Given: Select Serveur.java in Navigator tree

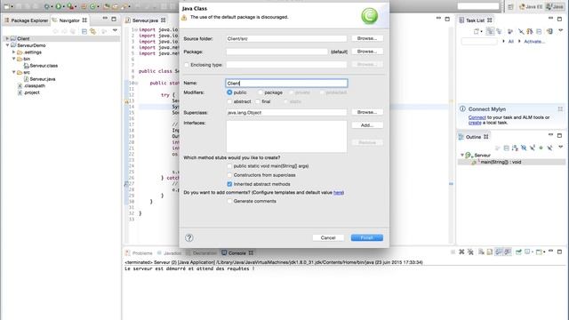Looking at the screenshot, I should [43, 79].
